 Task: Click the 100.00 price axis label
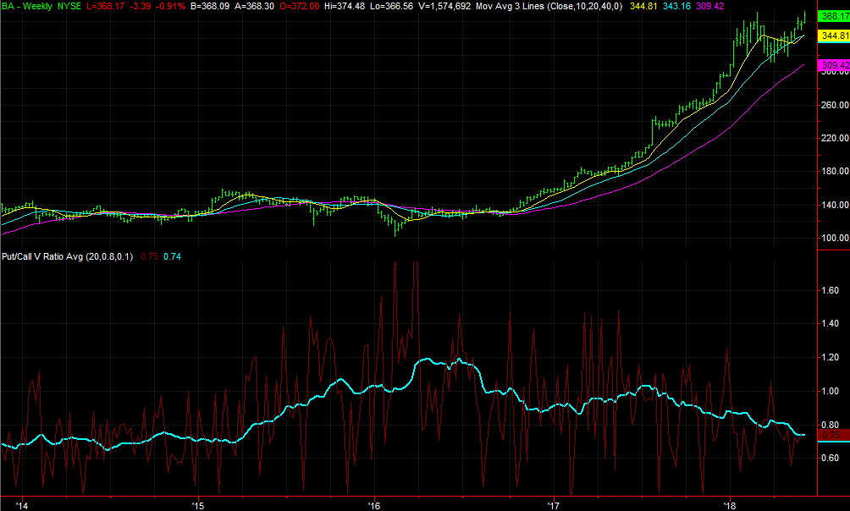tap(835, 238)
